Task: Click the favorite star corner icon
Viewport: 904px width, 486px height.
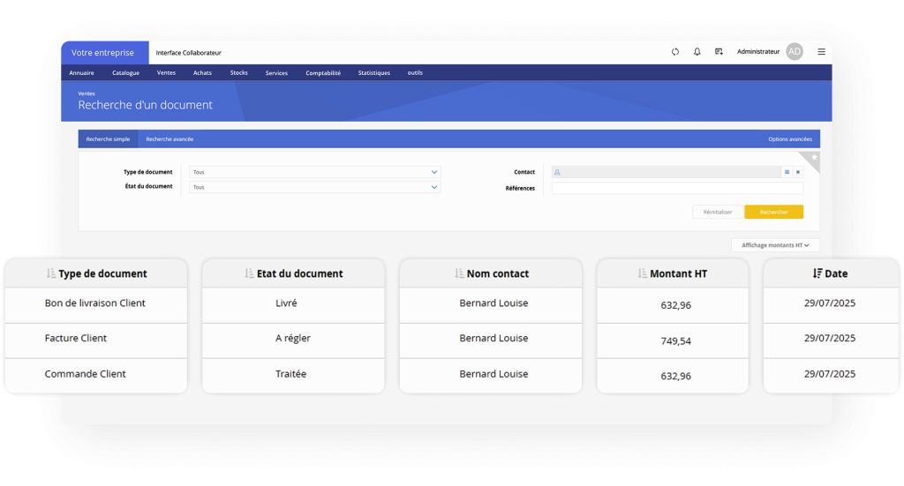Action: point(814,158)
